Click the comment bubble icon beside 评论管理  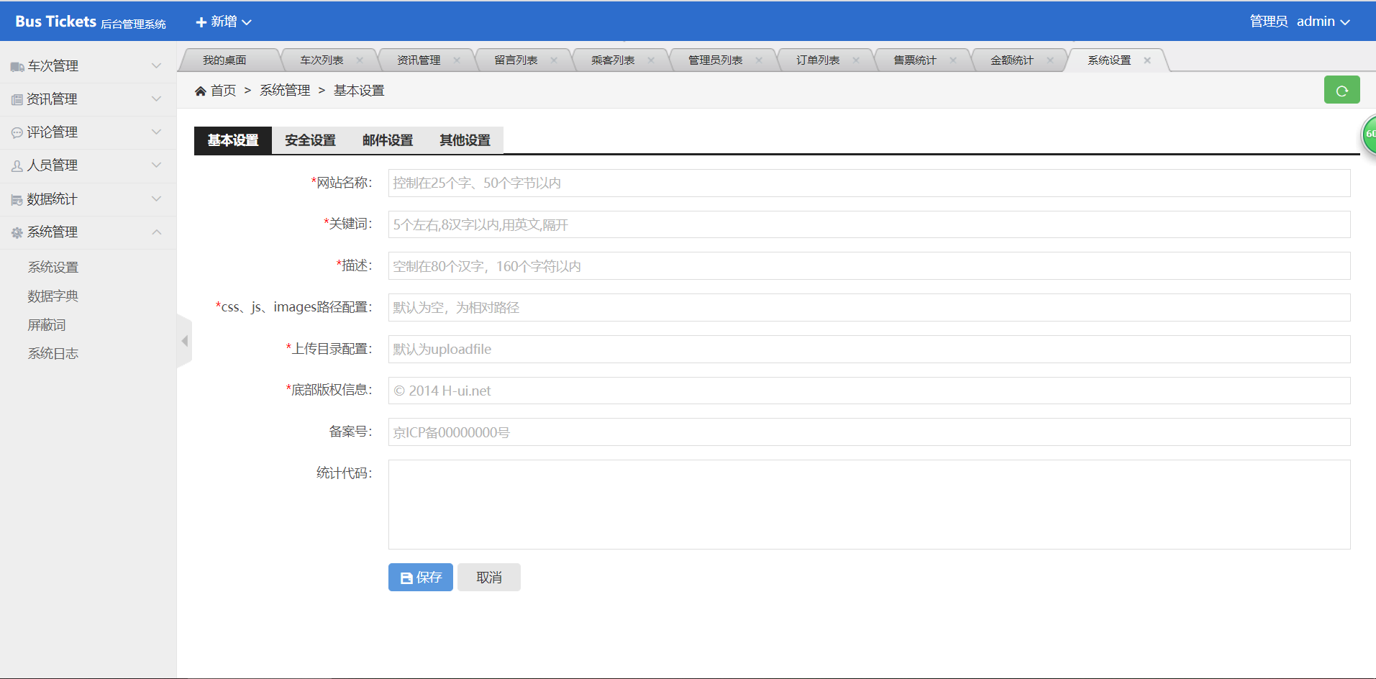(x=17, y=132)
